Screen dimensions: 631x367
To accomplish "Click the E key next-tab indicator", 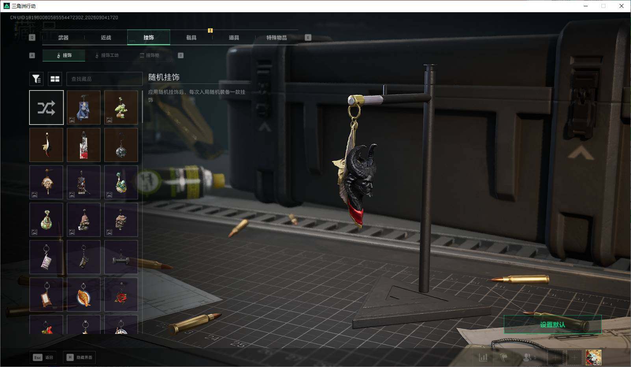I will pos(308,37).
